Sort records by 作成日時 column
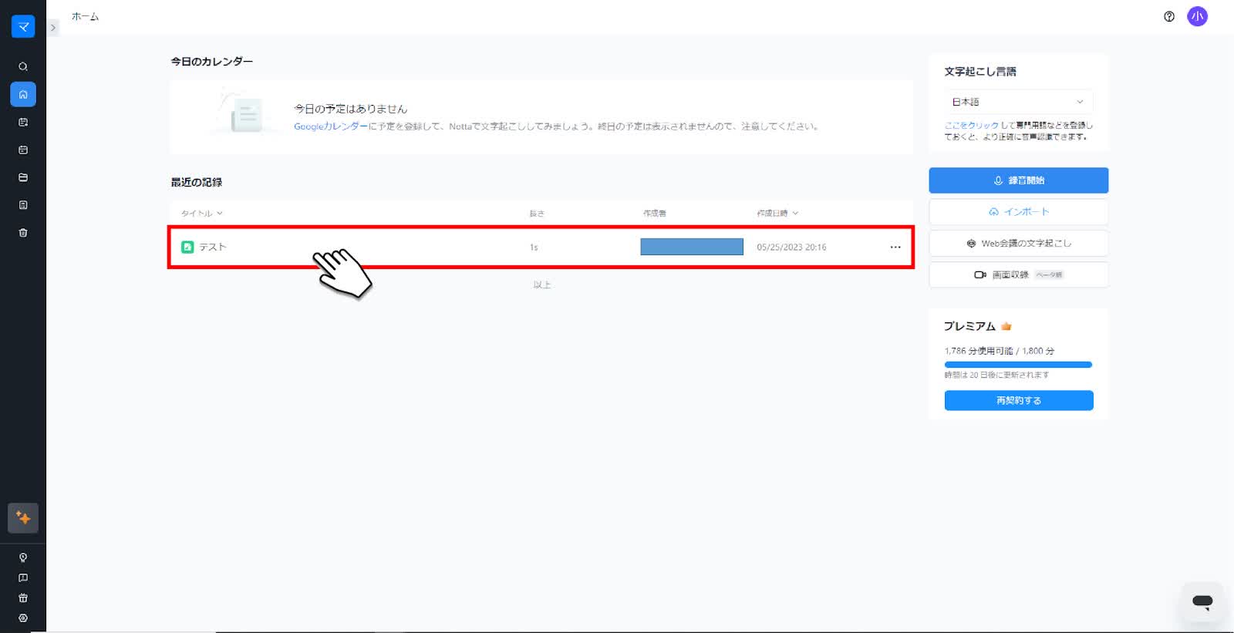1234x633 pixels. (x=777, y=214)
